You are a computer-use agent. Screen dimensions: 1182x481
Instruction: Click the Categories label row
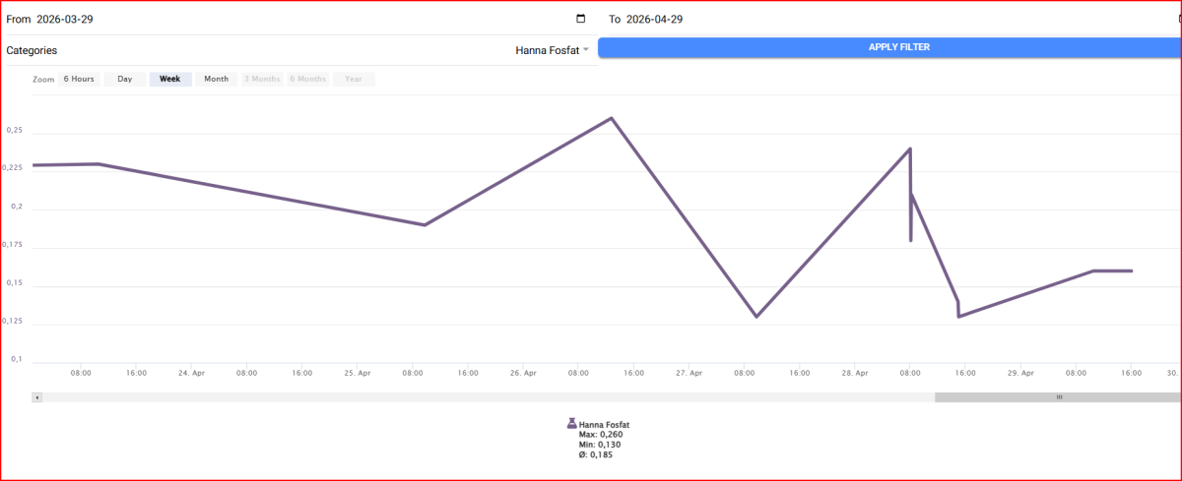pos(33,50)
